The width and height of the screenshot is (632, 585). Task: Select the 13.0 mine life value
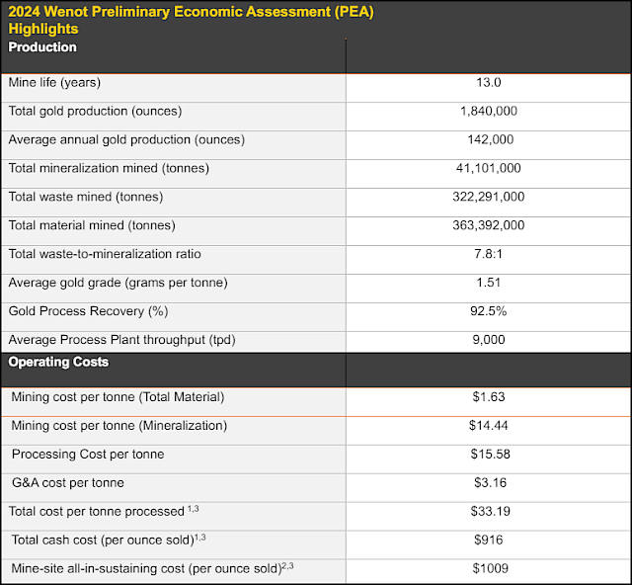click(x=489, y=83)
